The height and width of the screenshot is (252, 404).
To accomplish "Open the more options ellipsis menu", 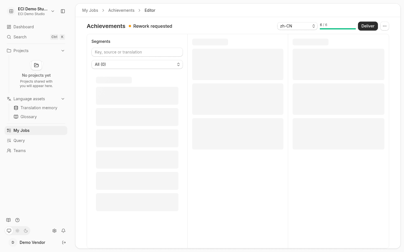I will click(385, 26).
